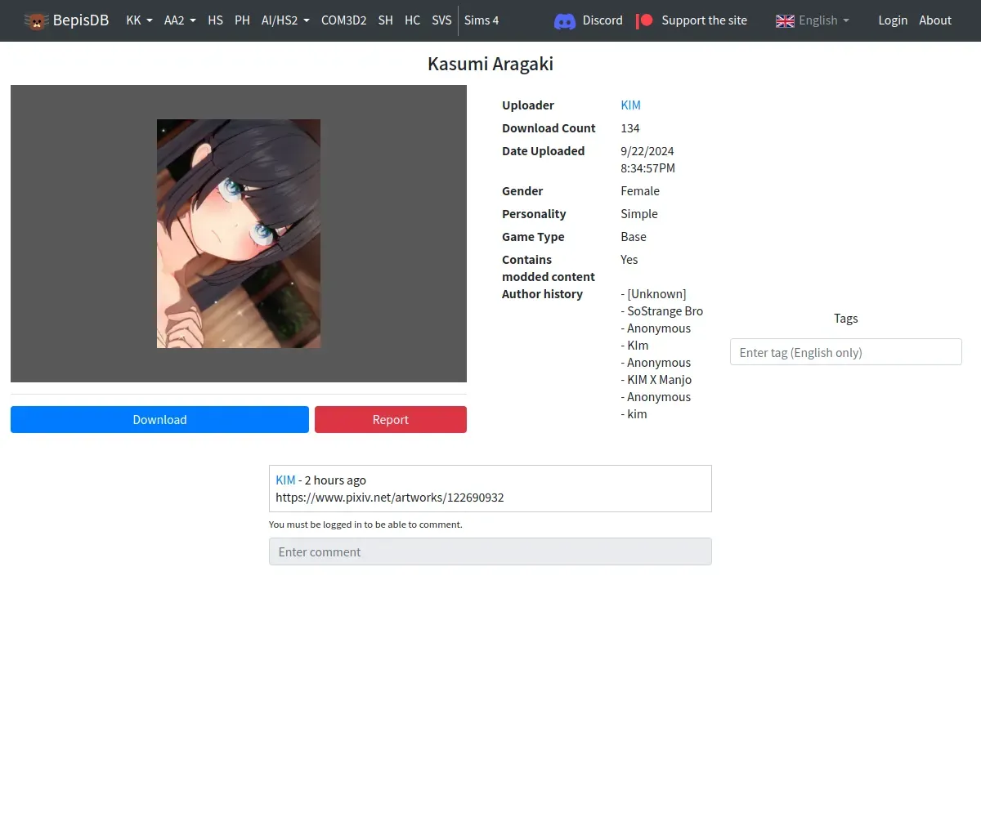Click the Enter comment field
The image size is (981, 817).
(x=490, y=551)
